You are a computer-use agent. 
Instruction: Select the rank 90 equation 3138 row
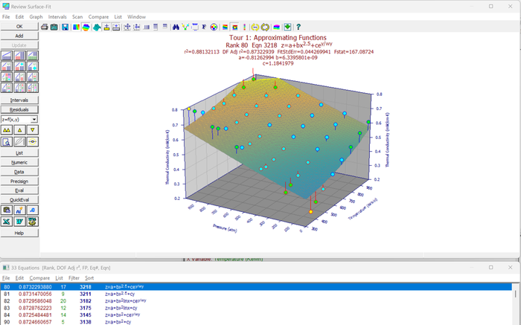(256, 322)
